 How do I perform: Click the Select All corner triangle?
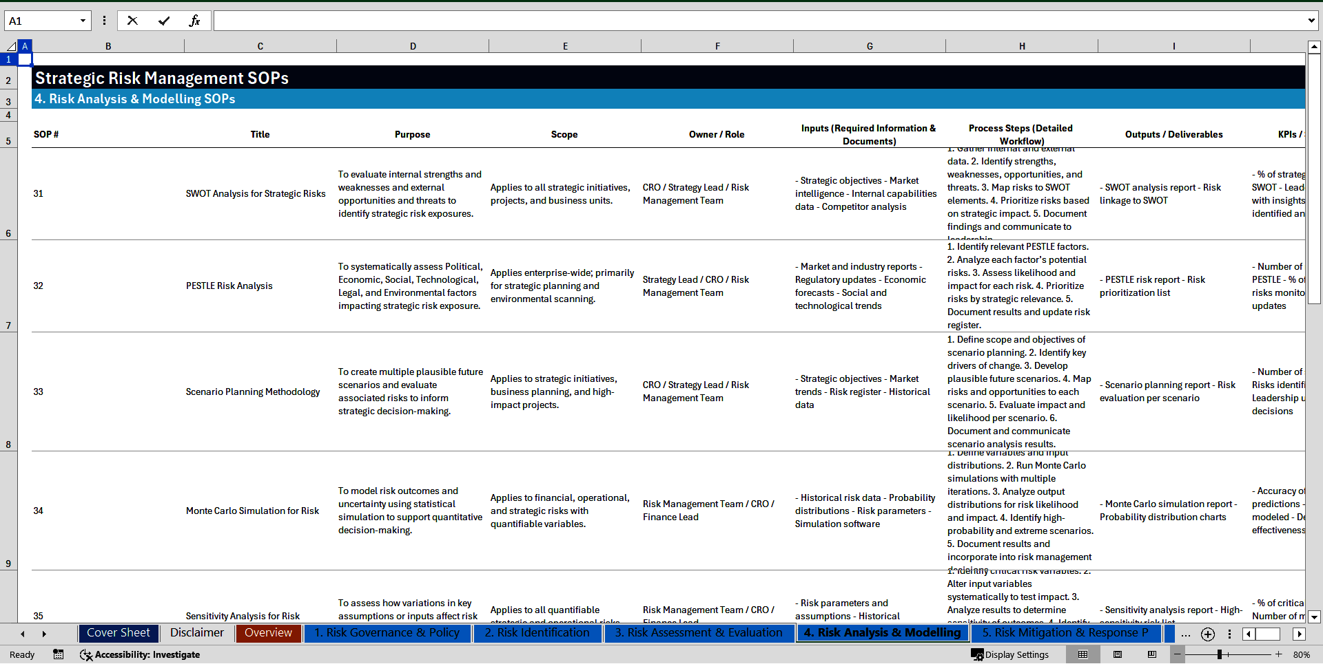pos(10,46)
